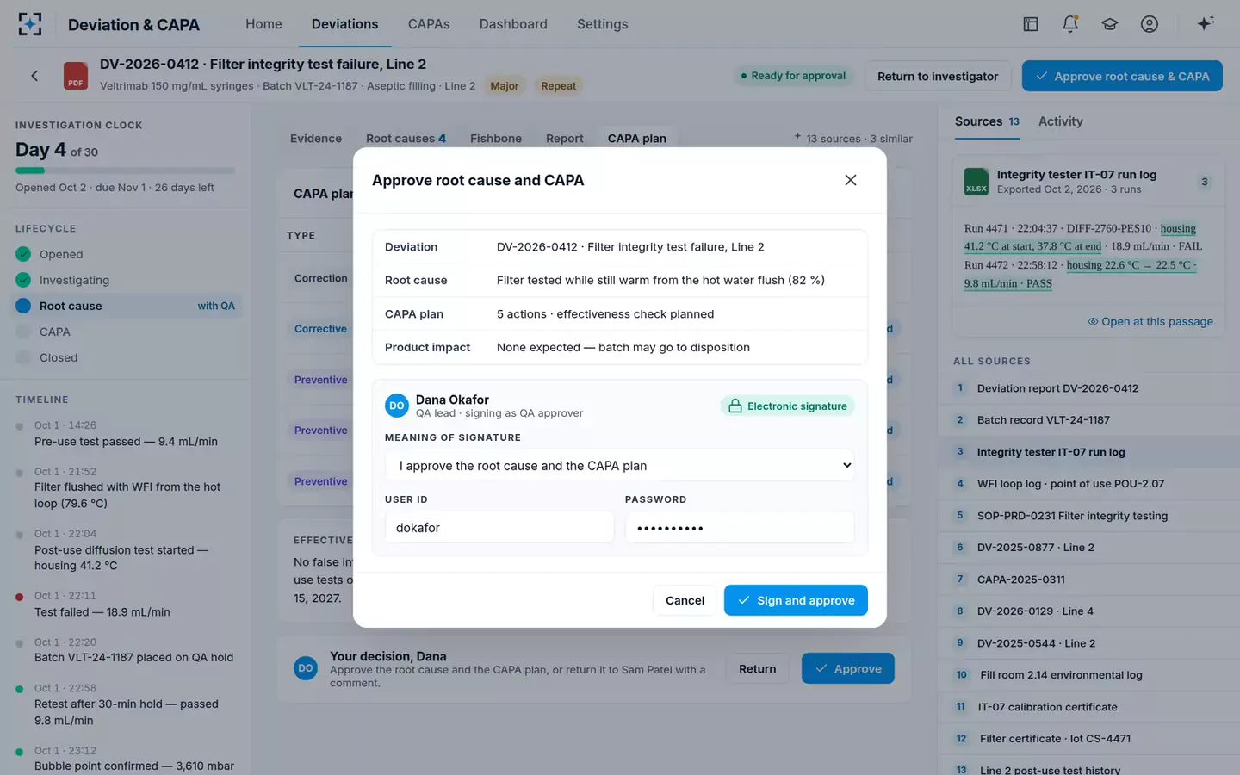This screenshot has width=1240, height=775.
Task: Click Dana Okafor's DO avatar in the dialog
Action: pos(397,406)
